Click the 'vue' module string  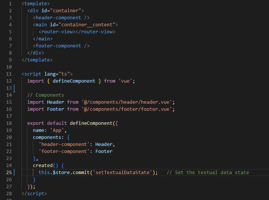(125, 81)
